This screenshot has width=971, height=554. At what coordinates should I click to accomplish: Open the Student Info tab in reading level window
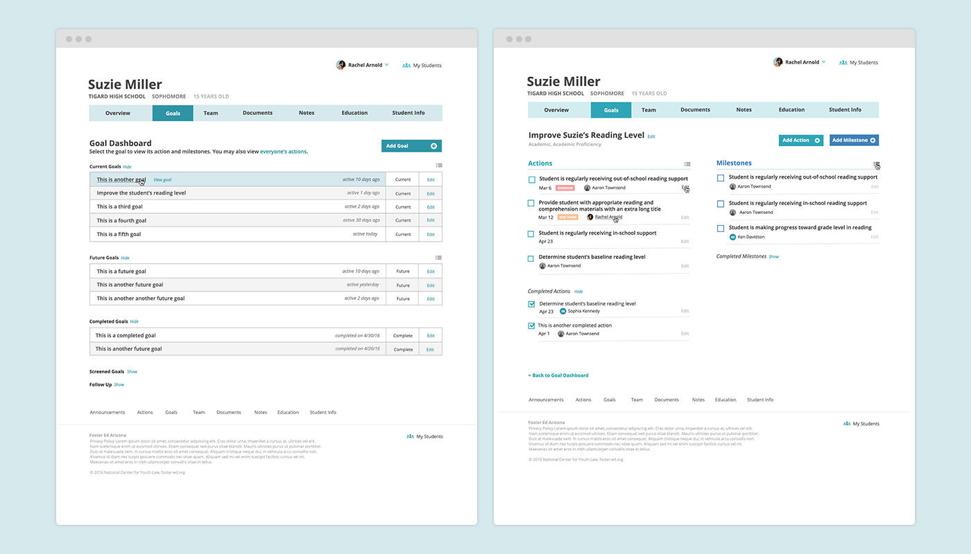(845, 110)
